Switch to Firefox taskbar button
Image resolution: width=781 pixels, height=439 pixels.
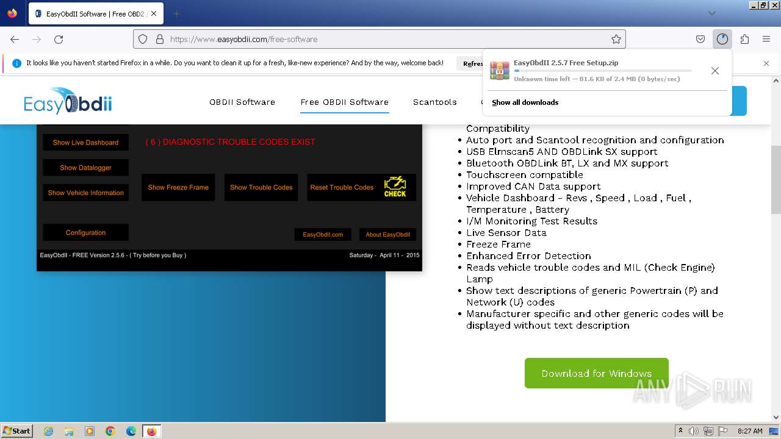click(x=151, y=431)
